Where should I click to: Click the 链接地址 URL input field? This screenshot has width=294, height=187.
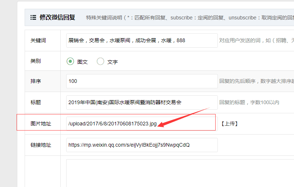(142, 145)
